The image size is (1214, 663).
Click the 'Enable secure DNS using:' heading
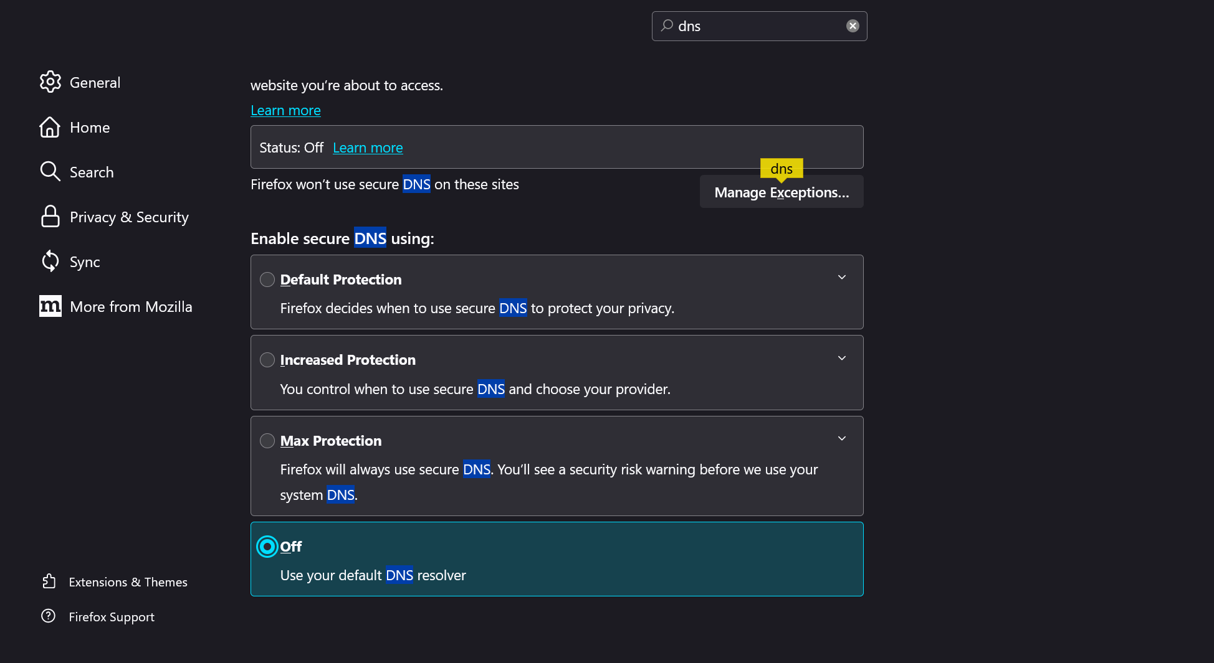click(x=342, y=238)
